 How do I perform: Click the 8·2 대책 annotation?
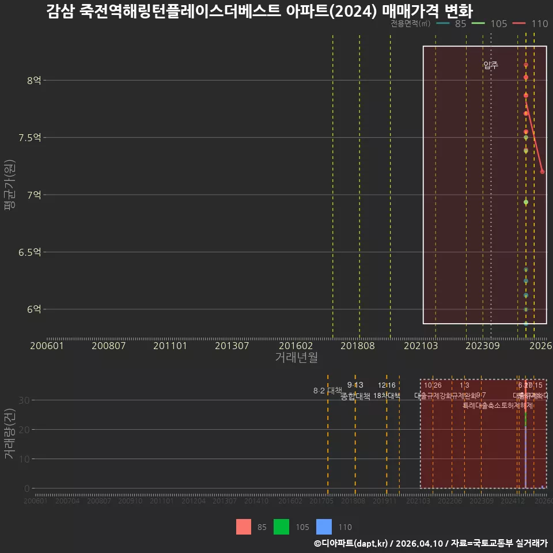tap(328, 391)
